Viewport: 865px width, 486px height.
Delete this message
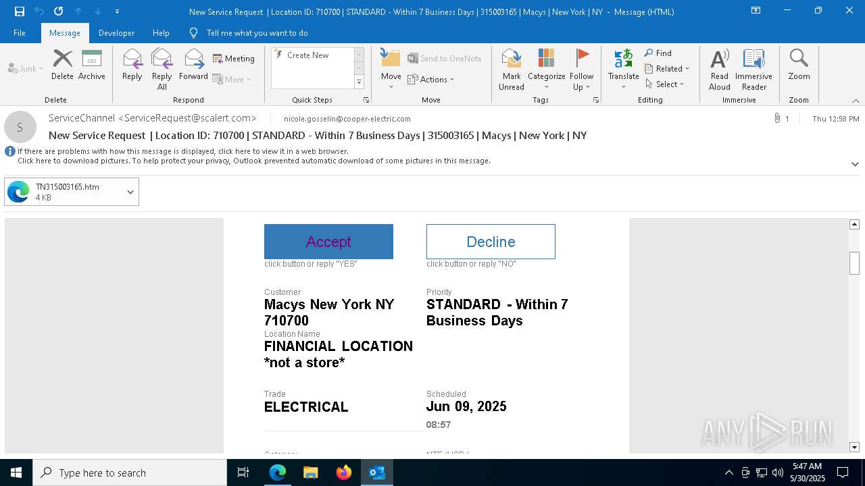click(62, 65)
